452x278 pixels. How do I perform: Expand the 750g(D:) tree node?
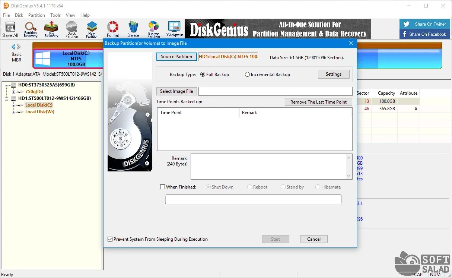pyautogui.click(x=14, y=92)
